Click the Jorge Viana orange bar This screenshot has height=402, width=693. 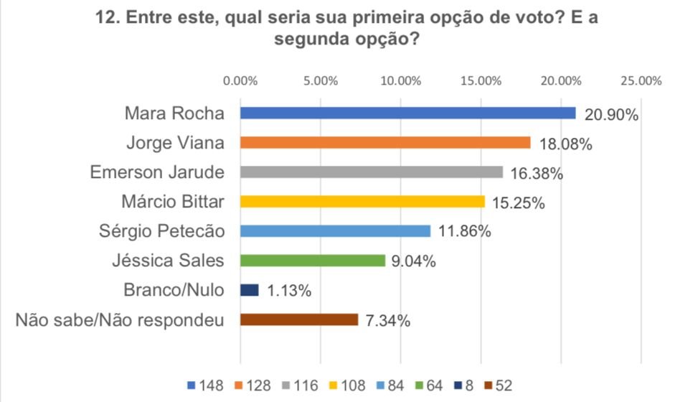click(x=385, y=142)
